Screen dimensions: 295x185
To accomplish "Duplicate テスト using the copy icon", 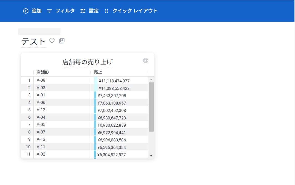I will (x=62, y=41).
